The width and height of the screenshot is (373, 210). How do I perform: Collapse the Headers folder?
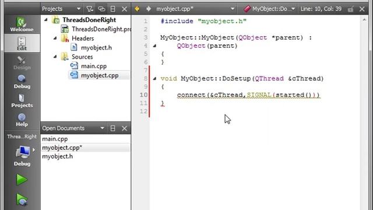[x=55, y=38]
